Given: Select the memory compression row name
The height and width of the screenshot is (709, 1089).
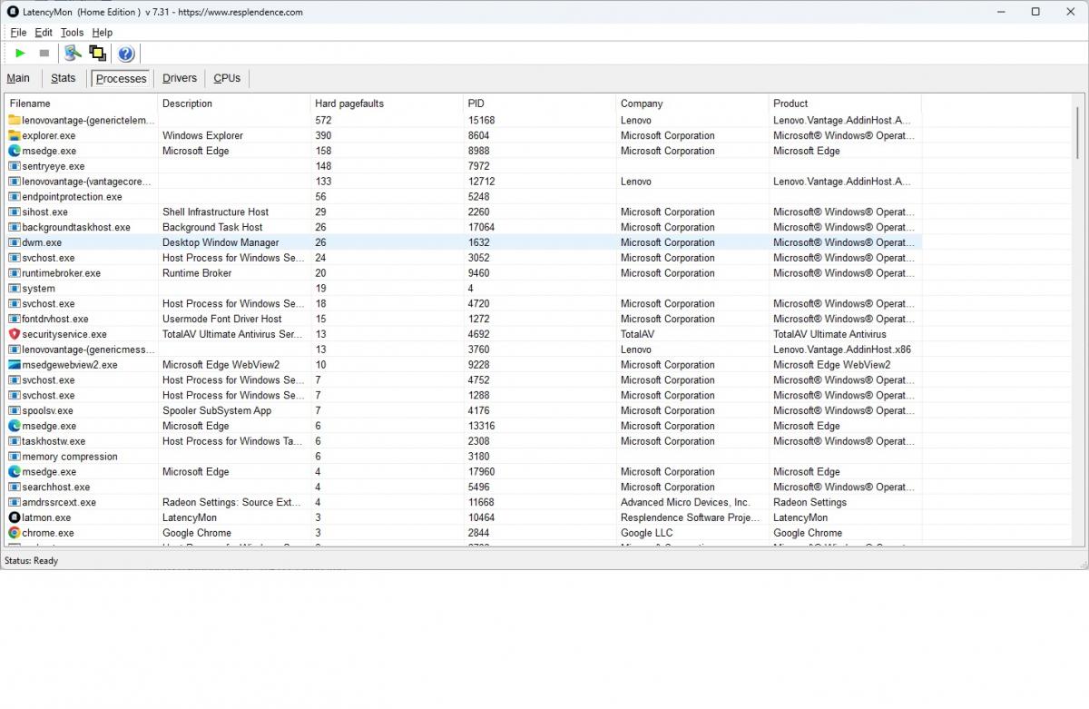Looking at the screenshot, I should [x=70, y=457].
